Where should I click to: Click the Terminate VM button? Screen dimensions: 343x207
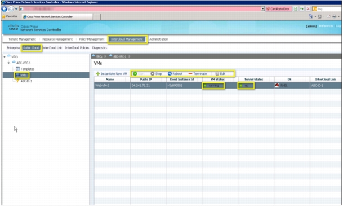point(198,74)
